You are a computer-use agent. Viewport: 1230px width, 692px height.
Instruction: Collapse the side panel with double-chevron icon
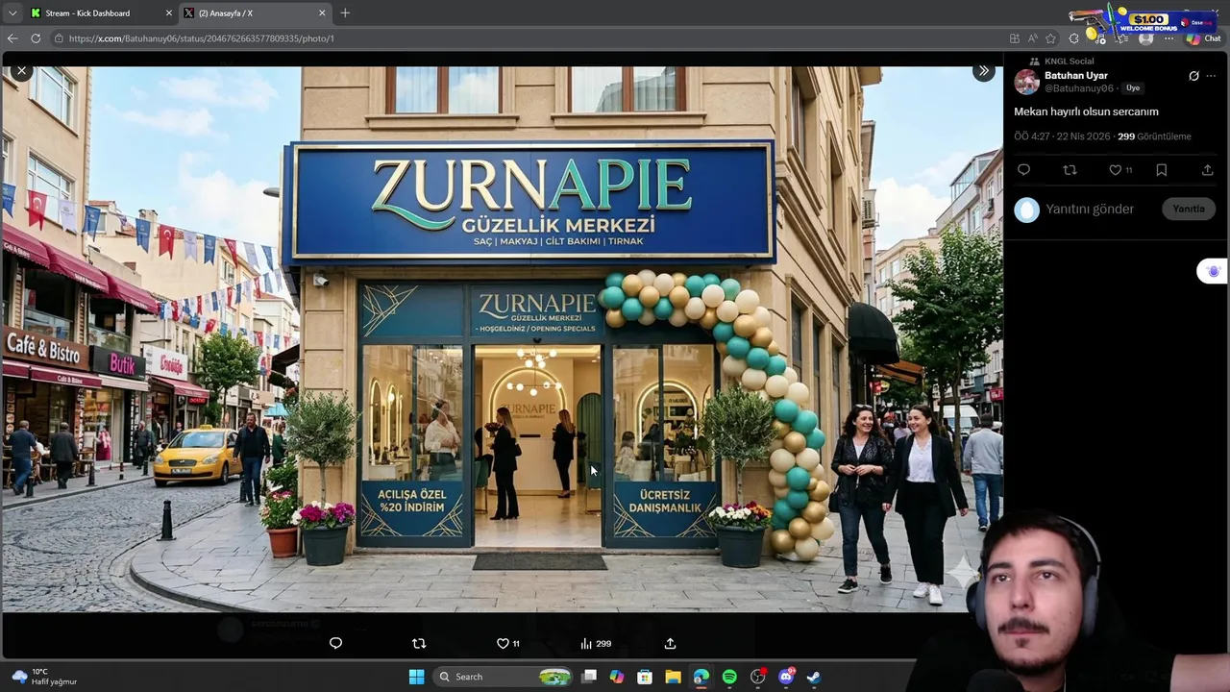(983, 71)
